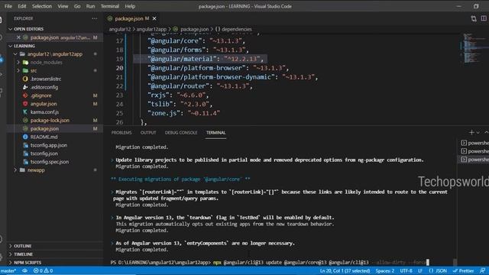Open the File menu
The width and height of the screenshot is (489, 275).
point(8,6)
